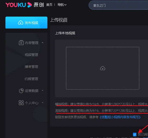Screen dimensions: 148x138
Task: Toggle the 我已阅读 agreement checkbox
Action: [x=135, y=135]
